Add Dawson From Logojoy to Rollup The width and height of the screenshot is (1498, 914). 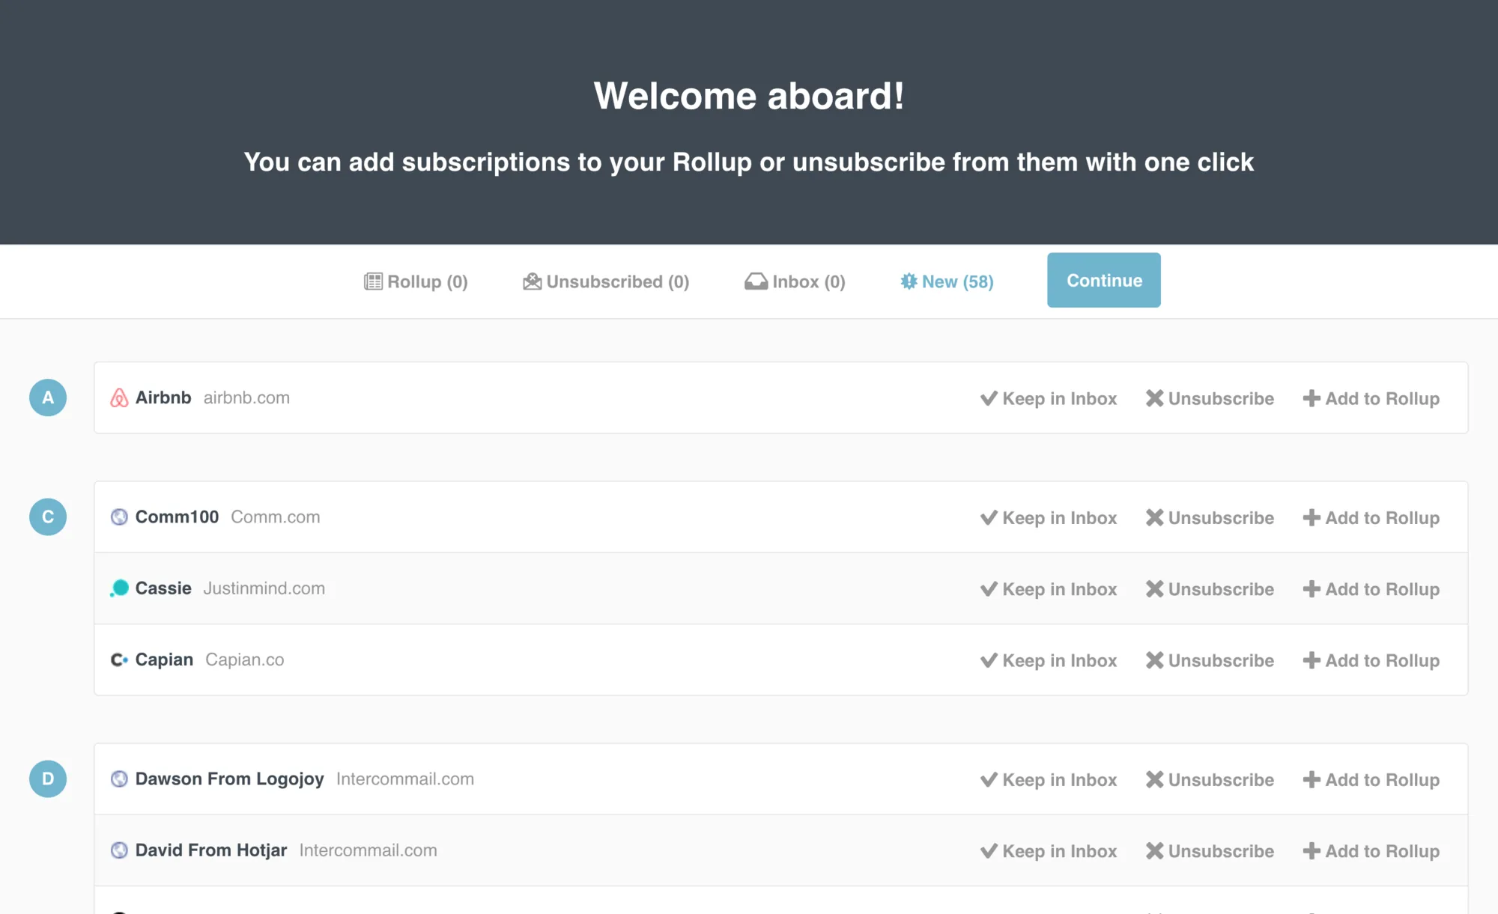pyautogui.click(x=1371, y=779)
